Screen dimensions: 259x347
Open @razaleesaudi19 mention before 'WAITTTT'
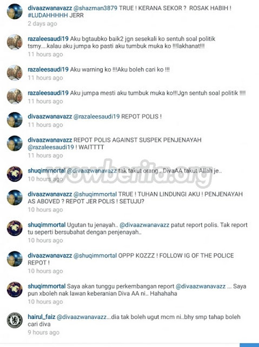click(51, 147)
